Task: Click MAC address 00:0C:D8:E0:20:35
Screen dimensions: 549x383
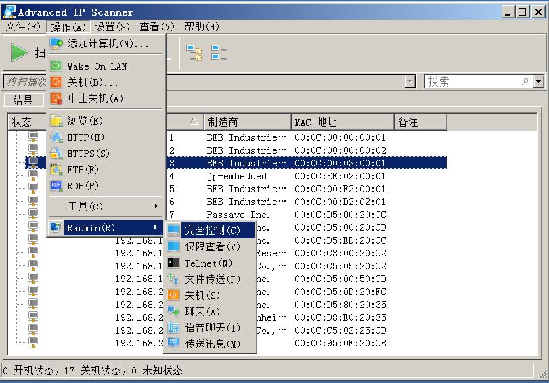Action: tap(341, 317)
